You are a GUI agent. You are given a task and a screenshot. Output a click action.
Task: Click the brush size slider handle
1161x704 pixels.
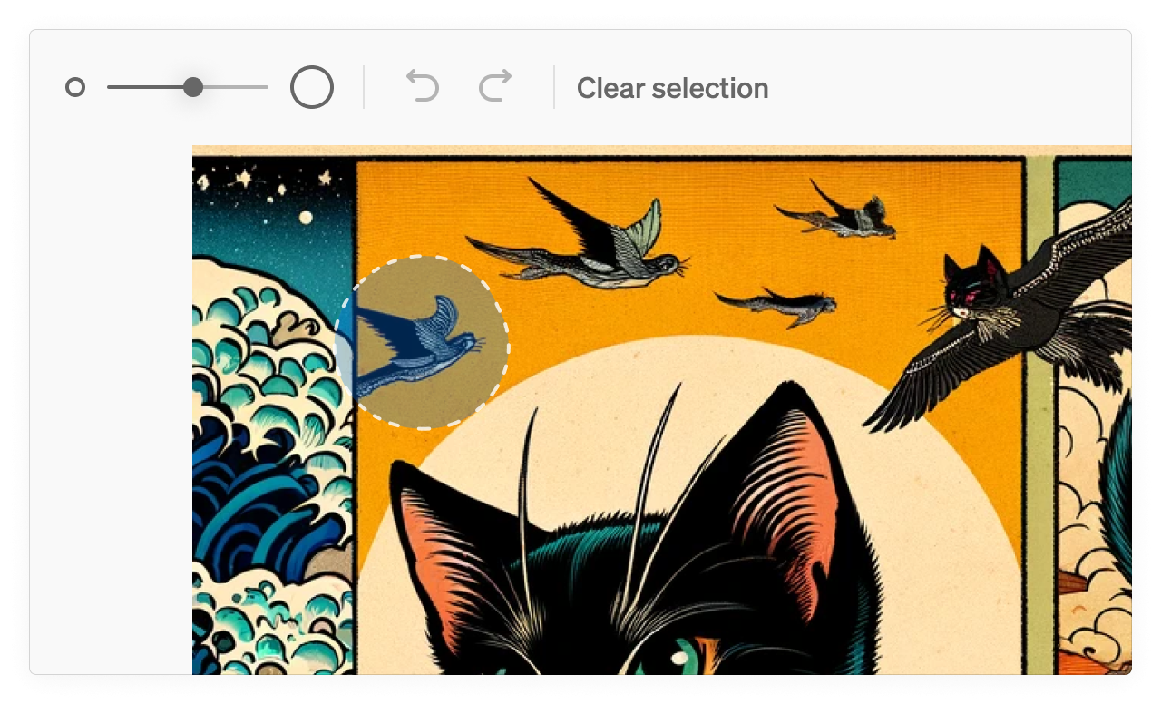[x=193, y=87]
